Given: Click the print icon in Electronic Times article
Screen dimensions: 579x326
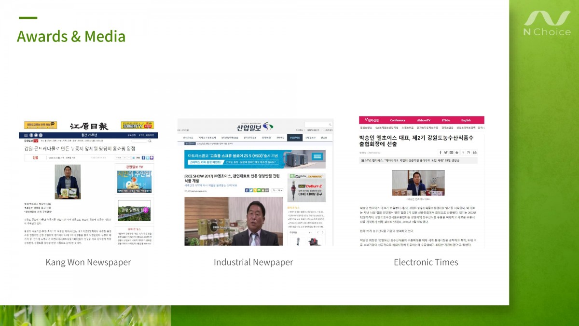Looking at the screenshot, I should click(475, 153).
